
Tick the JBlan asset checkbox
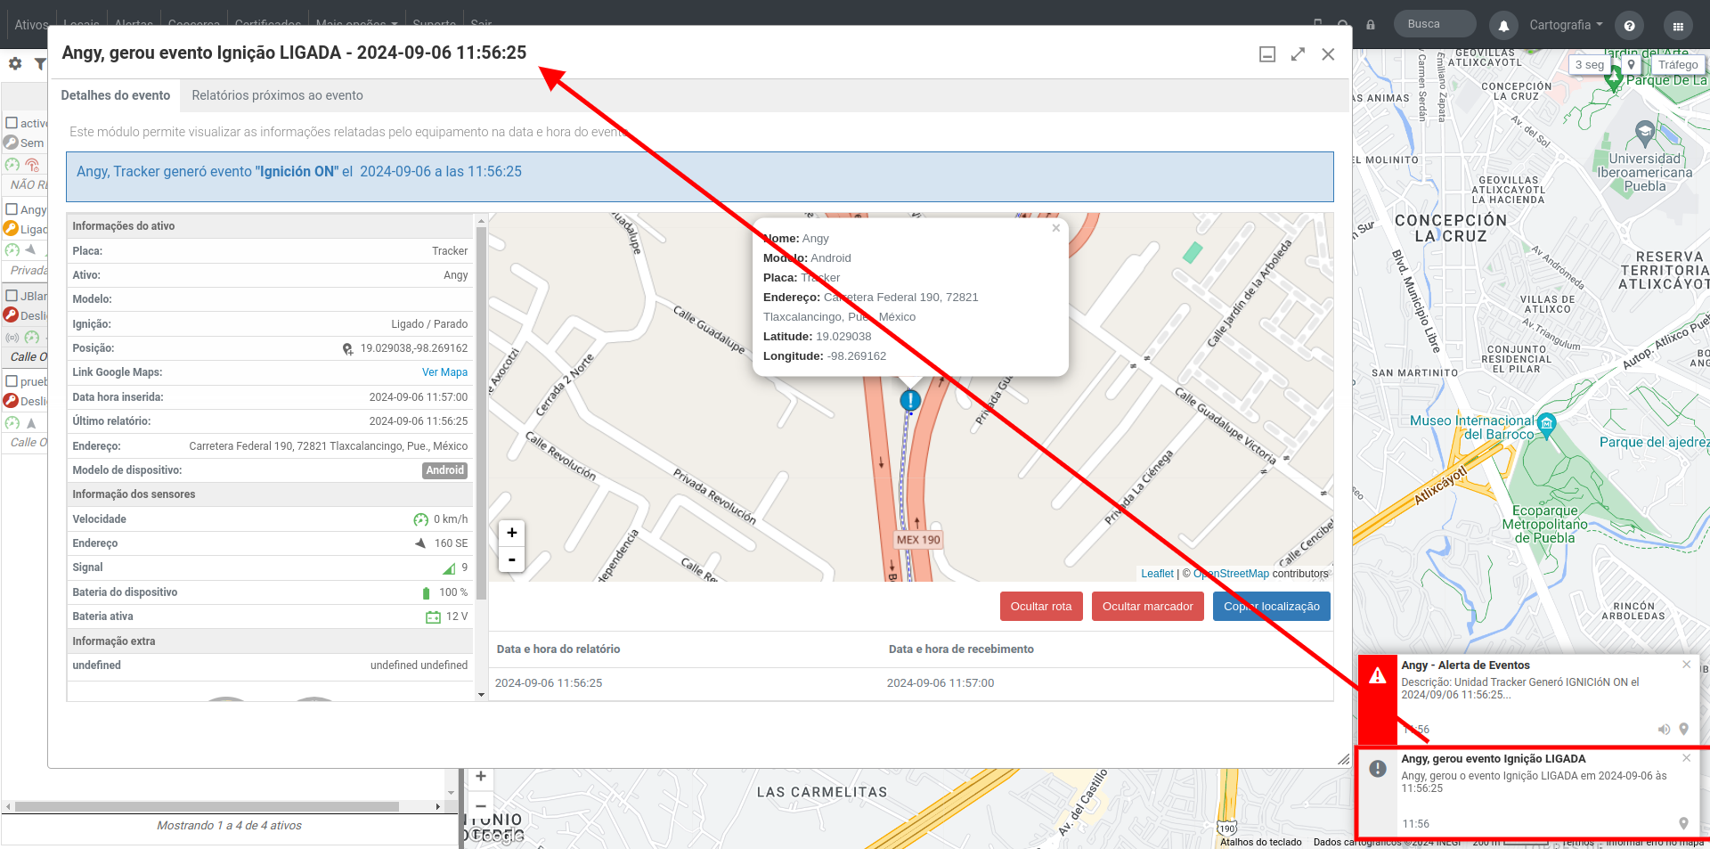click(12, 295)
